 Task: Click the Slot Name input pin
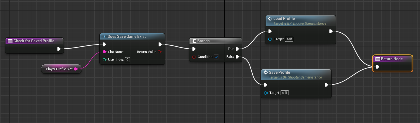pyautogui.click(x=104, y=52)
